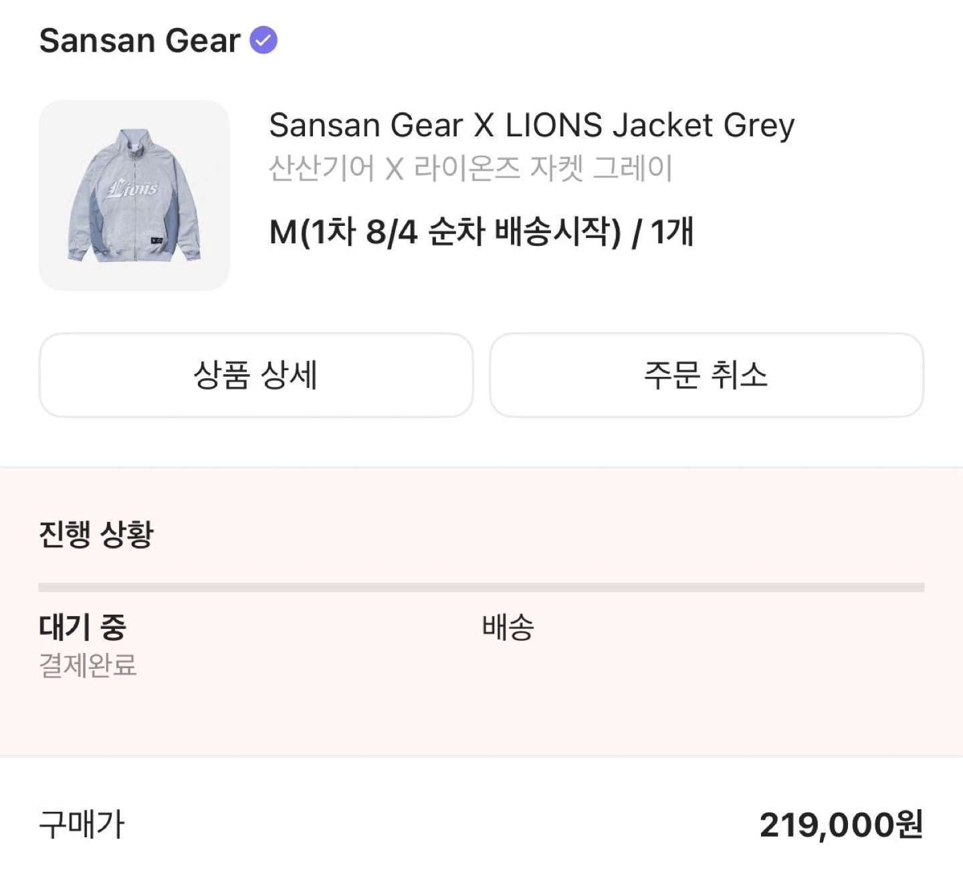Click the 구매가 purchase price label

[82, 825]
